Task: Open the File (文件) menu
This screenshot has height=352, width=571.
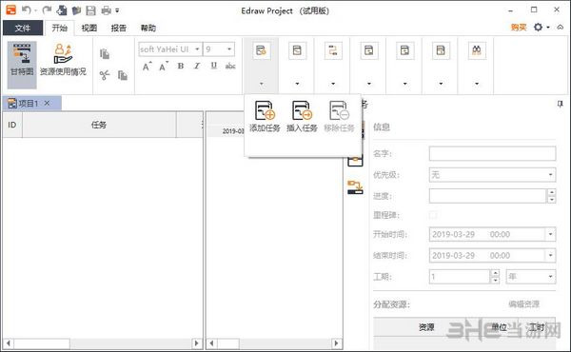Action: tap(23, 28)
